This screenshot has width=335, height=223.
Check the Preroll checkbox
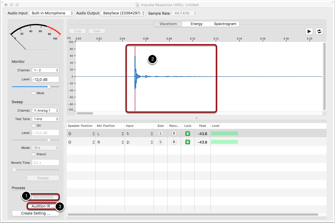click(34, 154)
